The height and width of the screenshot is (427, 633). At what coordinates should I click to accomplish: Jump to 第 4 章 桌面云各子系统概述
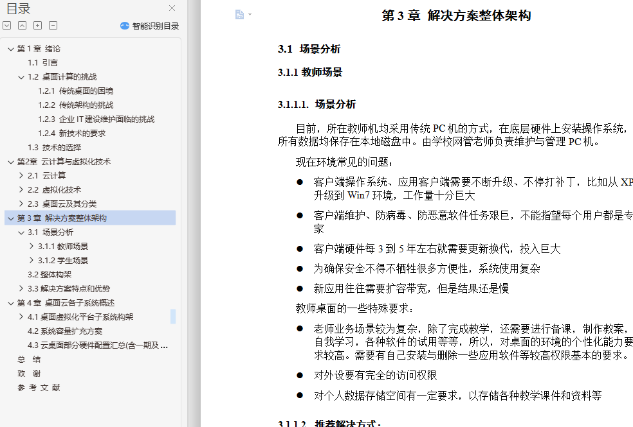[x=66, y=303]
